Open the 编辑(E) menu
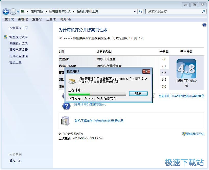This screenshot has height=170, width=209. tap(23, 19)
